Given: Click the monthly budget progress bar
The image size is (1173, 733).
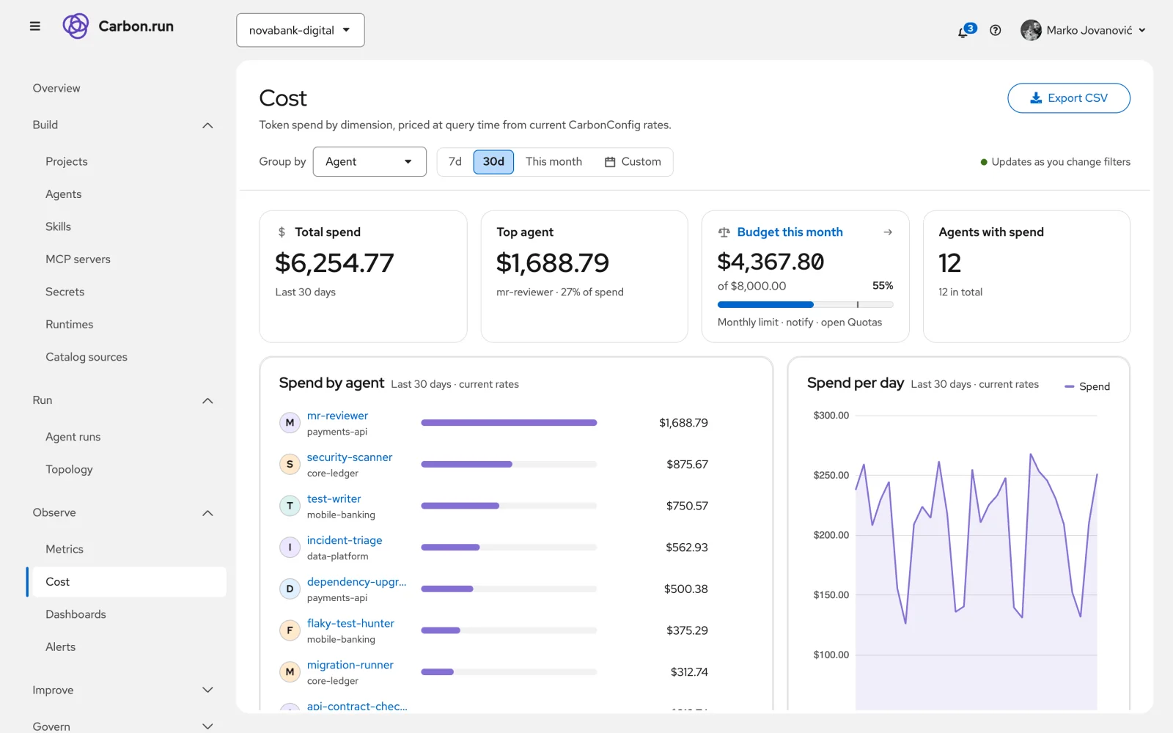Looking at the screenshot, I should pos(805,304).
